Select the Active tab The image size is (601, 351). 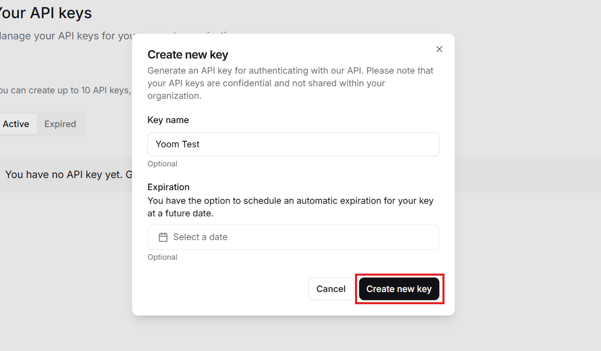coord(16,124)
